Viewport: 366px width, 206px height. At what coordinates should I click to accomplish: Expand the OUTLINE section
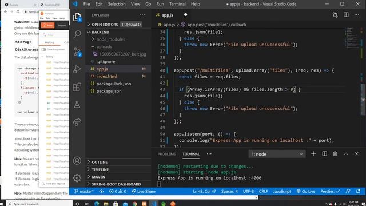pos(118,162)
